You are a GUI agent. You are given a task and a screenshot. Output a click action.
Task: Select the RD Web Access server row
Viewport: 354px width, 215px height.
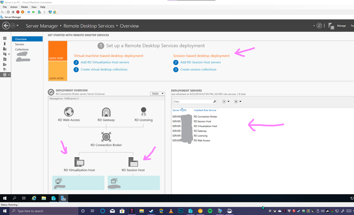pos(195,140)
